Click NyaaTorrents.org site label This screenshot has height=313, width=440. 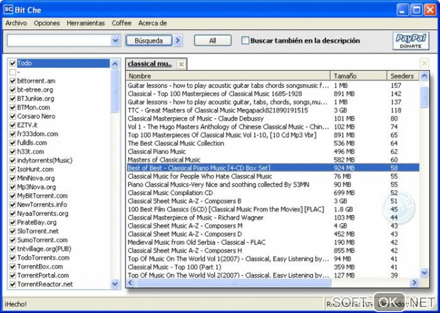[43, 214]
